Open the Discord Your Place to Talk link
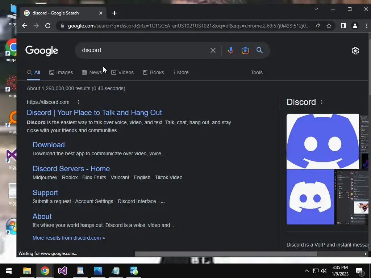Viewport: 371px width, 278px height. (x=94, y=113)
